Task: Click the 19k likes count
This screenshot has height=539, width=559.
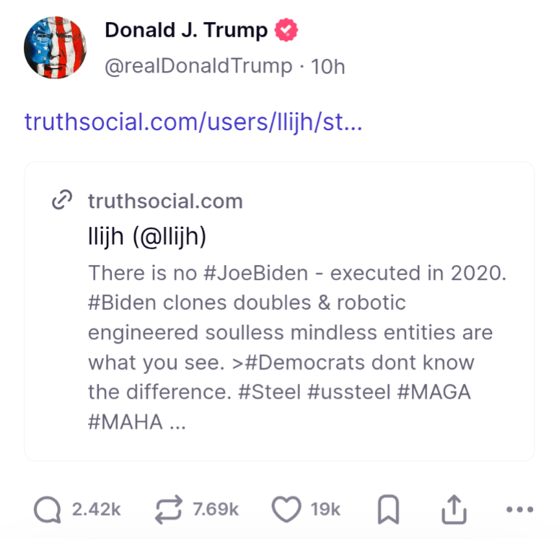Action: [x=325, y=510]
